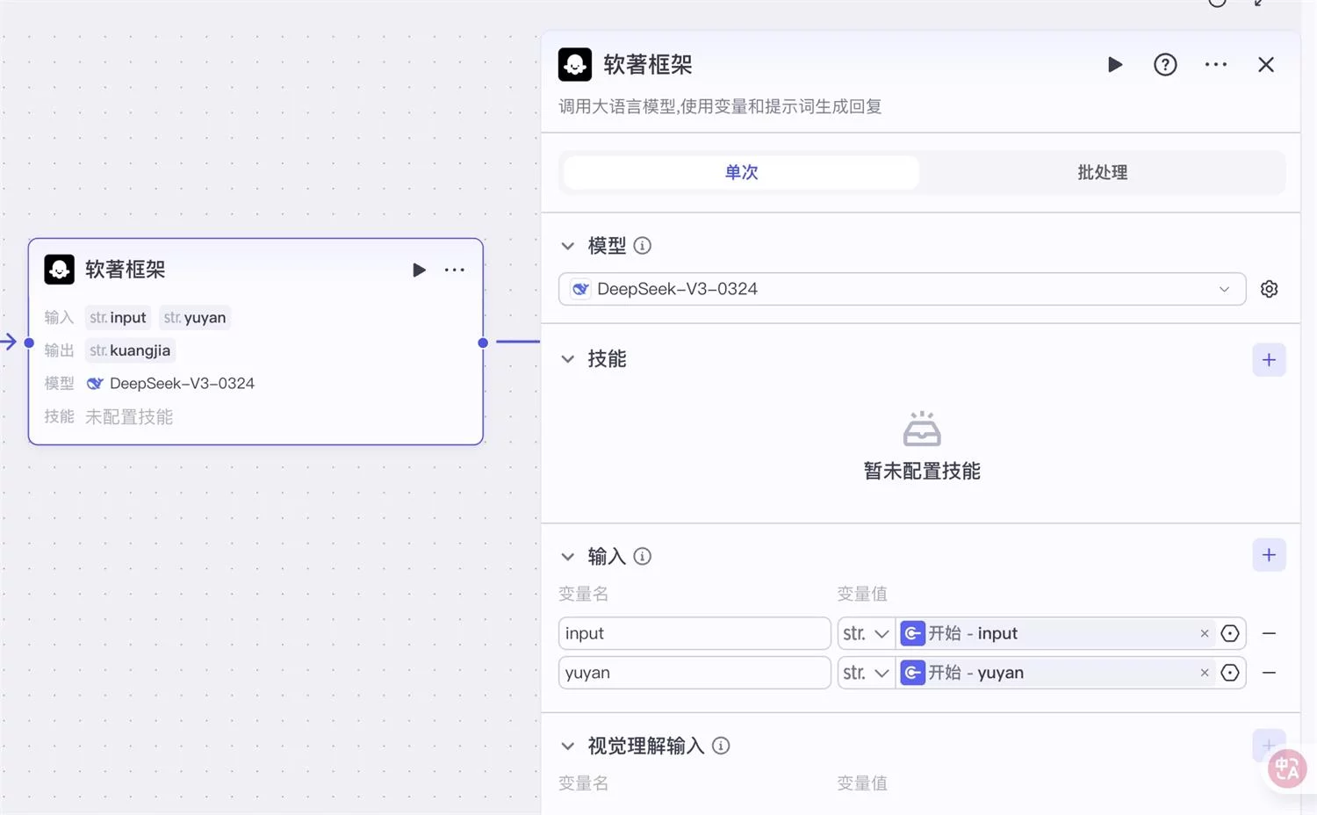Viewport: 1317px width, 815px height.
Task: Switch to the 批处理 tab
Action: 1101,172
